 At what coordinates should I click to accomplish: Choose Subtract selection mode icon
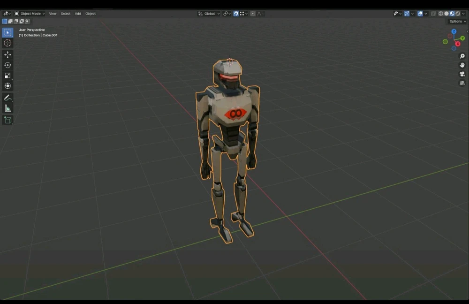pyautogui.click(x=16, y=21)
